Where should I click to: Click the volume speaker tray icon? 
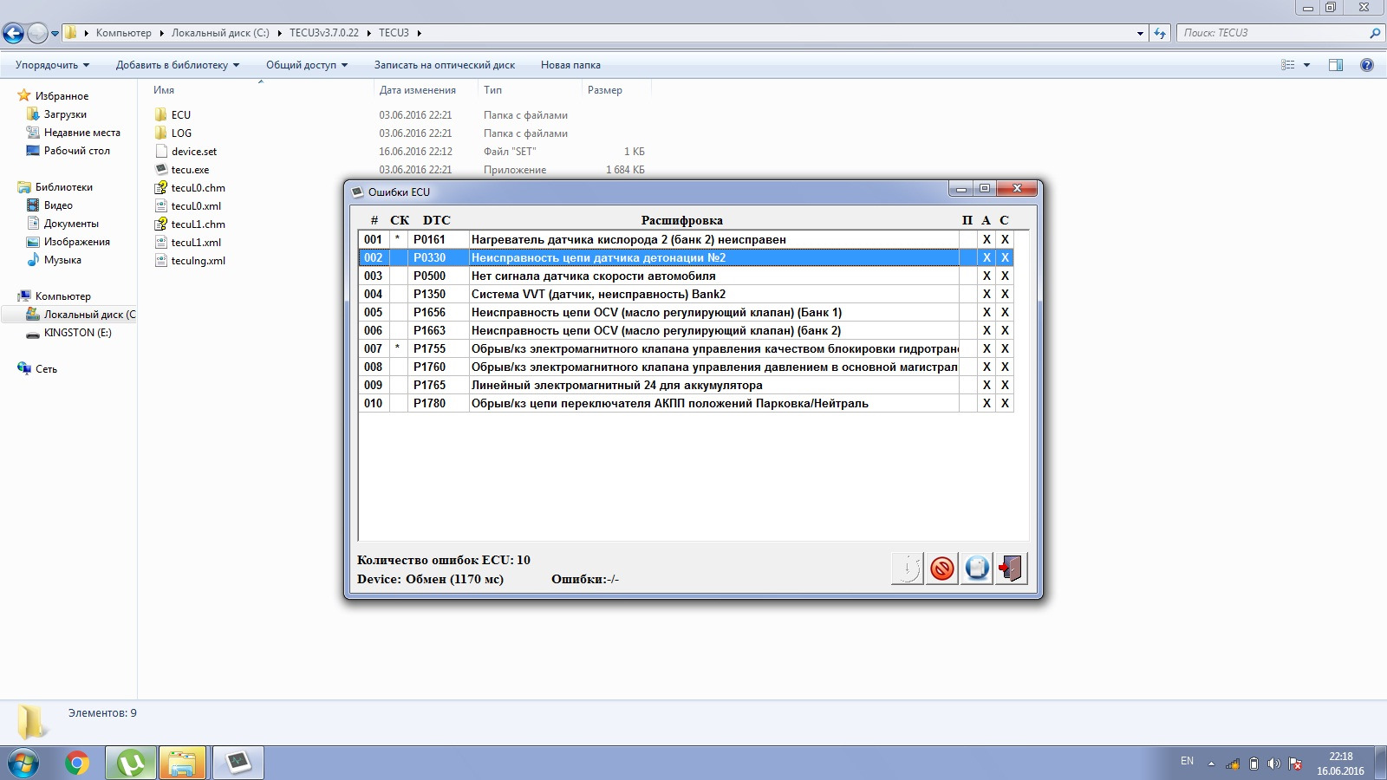(1273, 764)
